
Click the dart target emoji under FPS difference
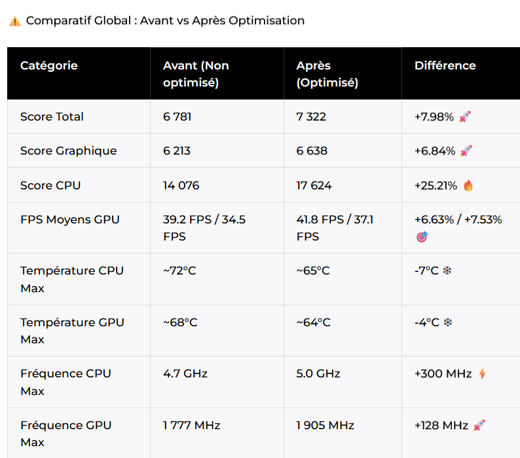[422, 237]
